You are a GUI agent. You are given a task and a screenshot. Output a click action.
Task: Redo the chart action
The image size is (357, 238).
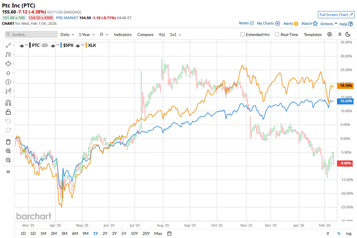(x=8, y=130)
